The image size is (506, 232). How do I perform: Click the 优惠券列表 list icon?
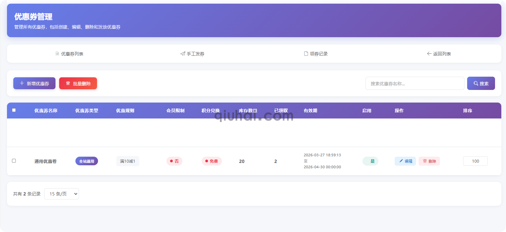click(57, 53)
